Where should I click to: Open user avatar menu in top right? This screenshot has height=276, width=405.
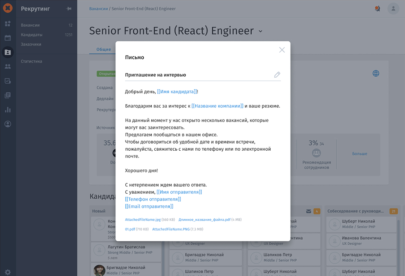tap(393, 9)
